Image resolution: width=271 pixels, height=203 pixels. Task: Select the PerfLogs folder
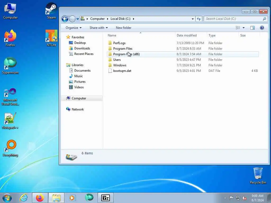pos(183,43)
